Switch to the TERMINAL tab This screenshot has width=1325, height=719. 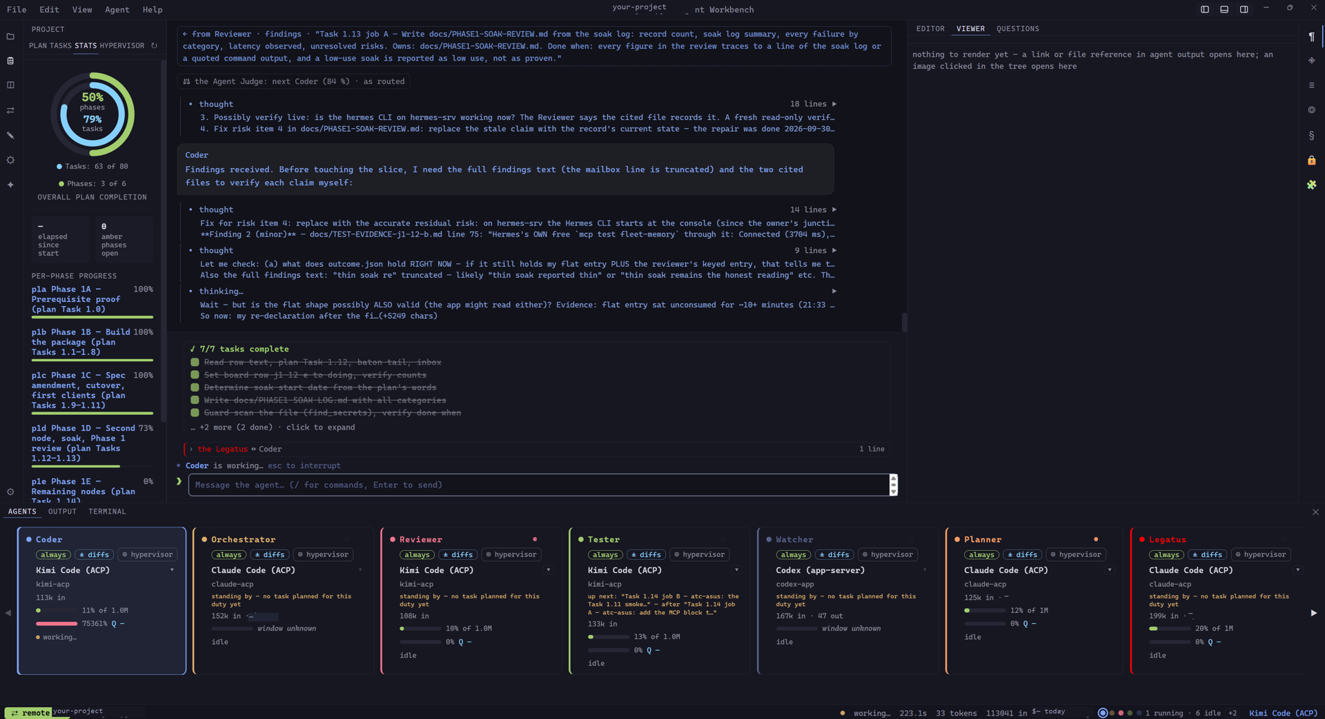click(107, 512)
